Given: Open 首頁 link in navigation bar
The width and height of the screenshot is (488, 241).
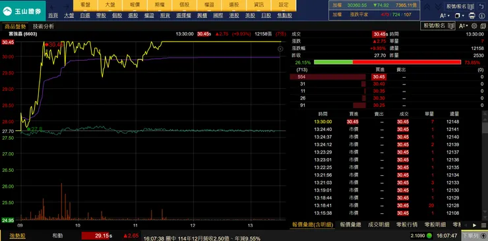Looking at the screenshot, I should point(53,16).
